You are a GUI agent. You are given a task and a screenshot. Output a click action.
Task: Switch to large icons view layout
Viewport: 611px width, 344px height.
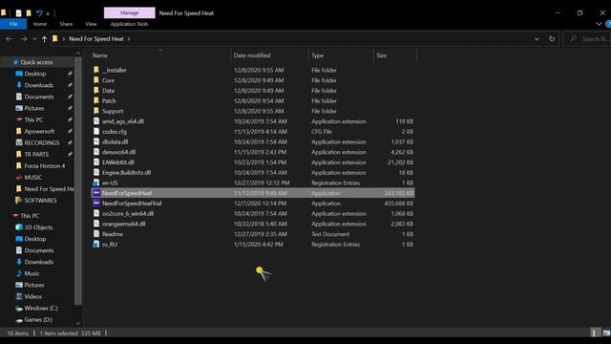(x=606, y=333)
